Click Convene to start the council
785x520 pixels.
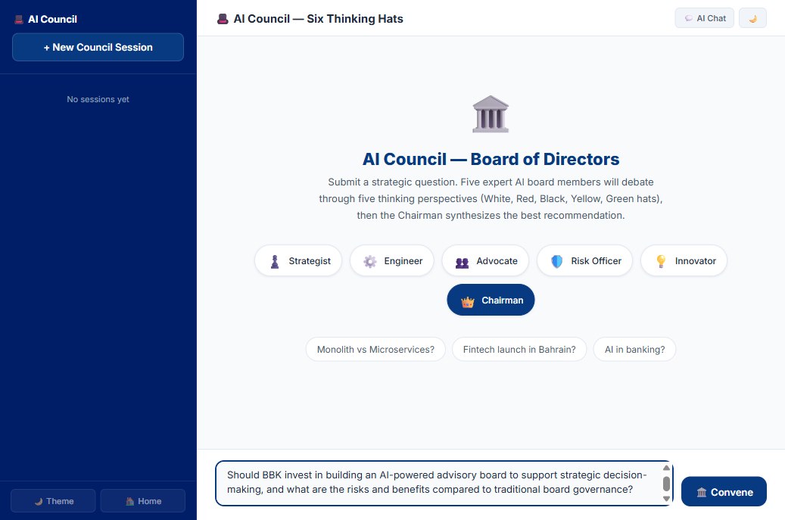coord(724,492)
